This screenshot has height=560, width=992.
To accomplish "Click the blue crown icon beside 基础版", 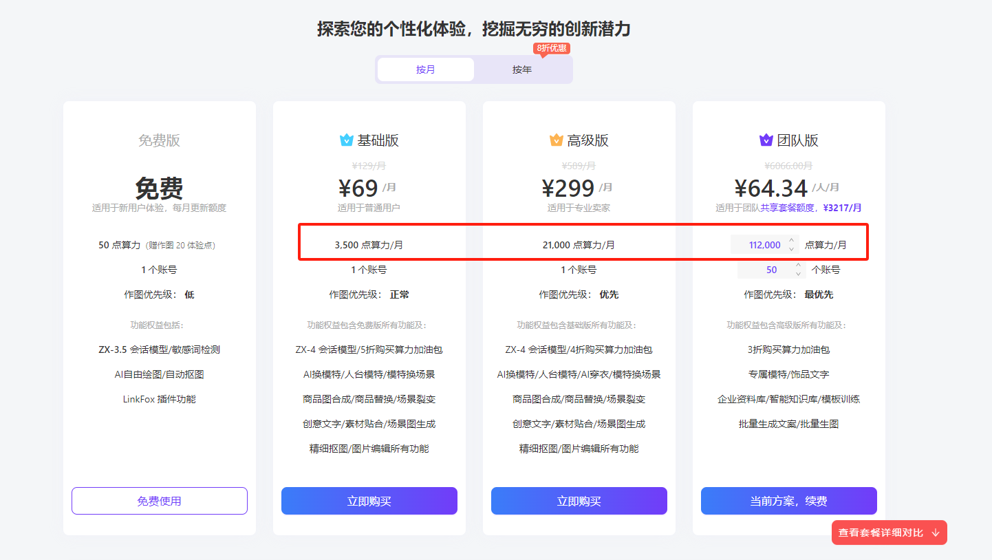I will click(347, 140).
